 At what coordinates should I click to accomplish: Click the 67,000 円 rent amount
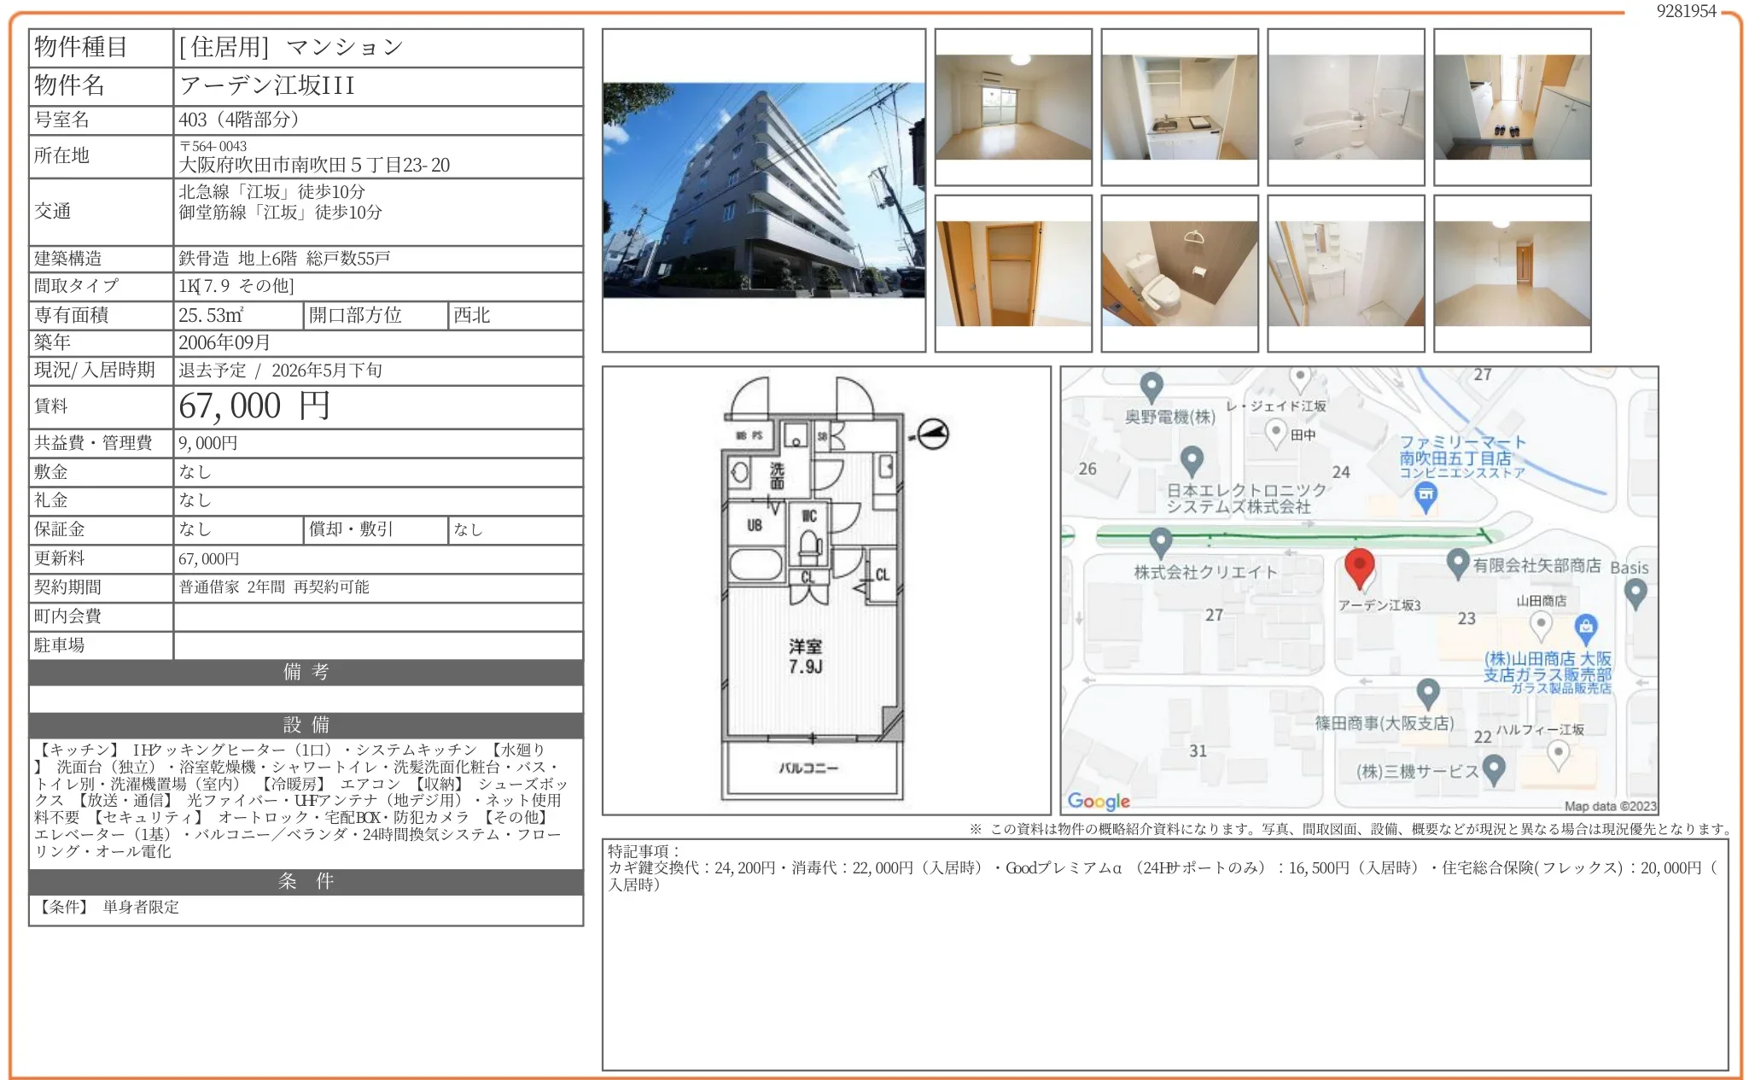coord(254,406)
